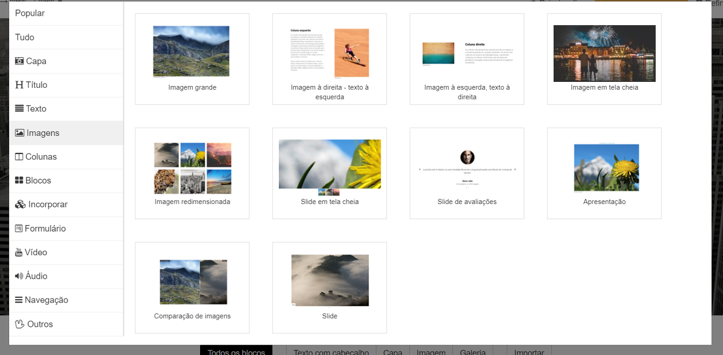The width and height of the screenshot is (723, 355).
Task: Click the camera icon beside Capa
Action: [20, 61]
